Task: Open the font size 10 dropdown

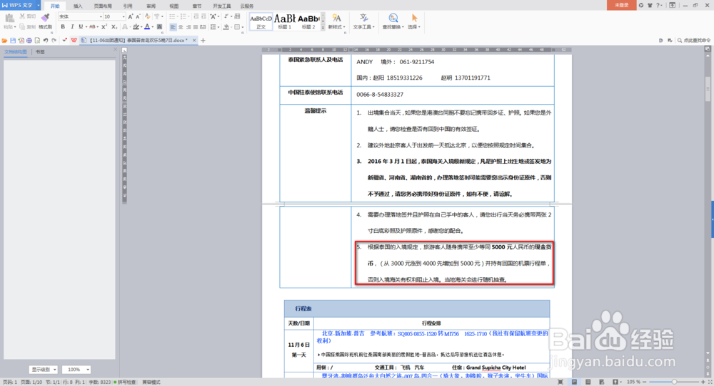Action: (124, 16)
